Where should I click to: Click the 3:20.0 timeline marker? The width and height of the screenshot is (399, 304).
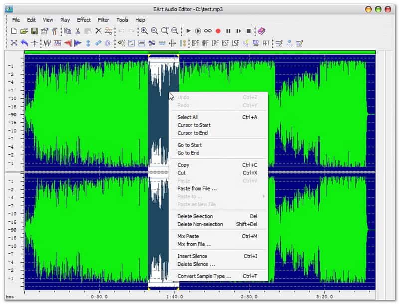324,297
